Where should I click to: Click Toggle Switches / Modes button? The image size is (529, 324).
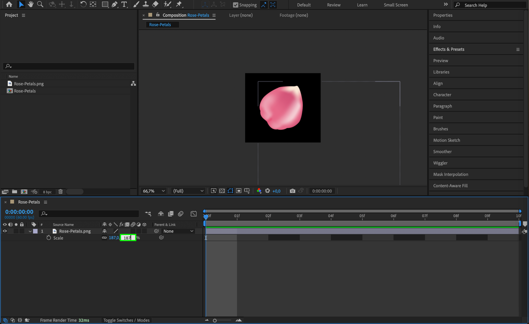pos(126,320)
